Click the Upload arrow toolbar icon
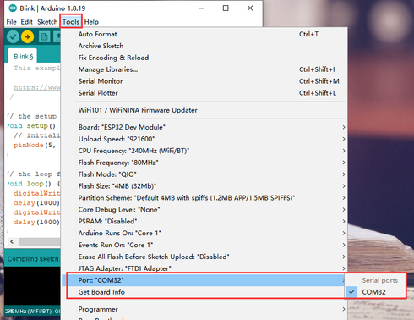 pyautogui.click(x=27, y=36)
